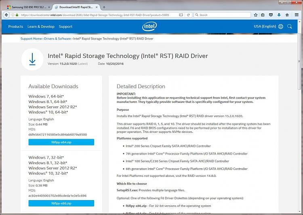Screen dimensions: 303x215
Task: Switch to the Samsung SSD 850 PRO tab
Action: pyautogui.click(x=29, y=7)
